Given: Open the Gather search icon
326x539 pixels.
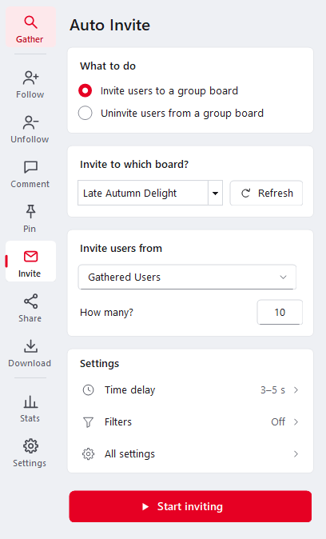Looking at the screenshot, I should coord(30,22).
